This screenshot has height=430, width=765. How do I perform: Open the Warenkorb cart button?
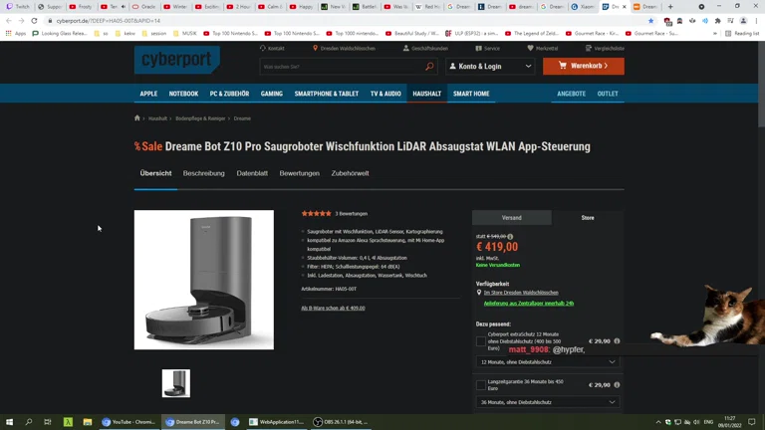click(584, 66)
